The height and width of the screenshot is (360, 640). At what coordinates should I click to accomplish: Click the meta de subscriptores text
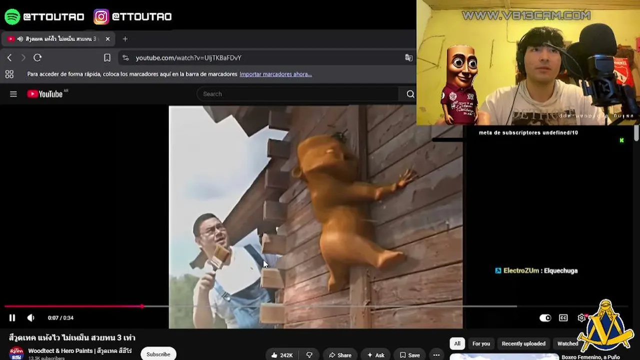click(x=528, y=132)
